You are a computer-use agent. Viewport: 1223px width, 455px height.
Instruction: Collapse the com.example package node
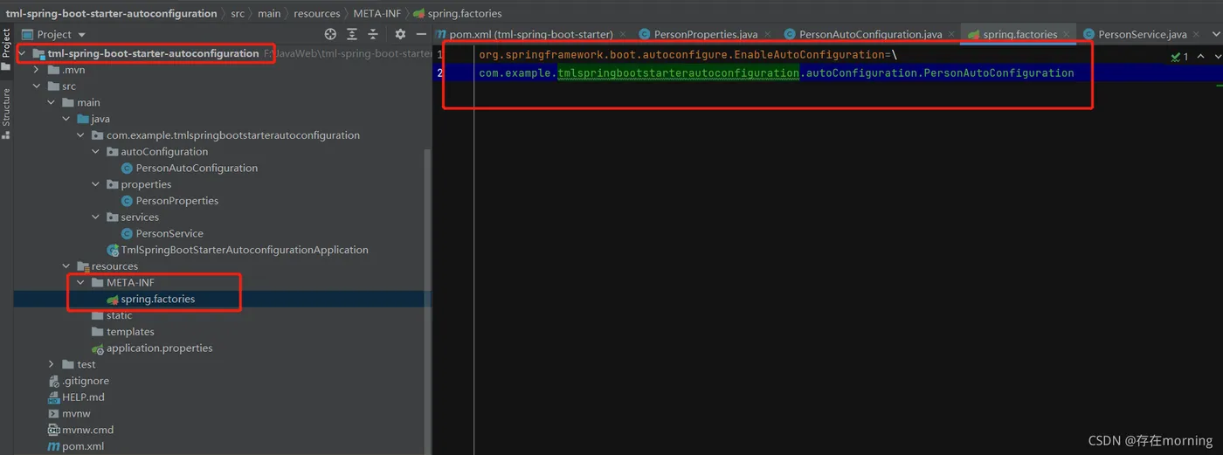click(81, 135)
